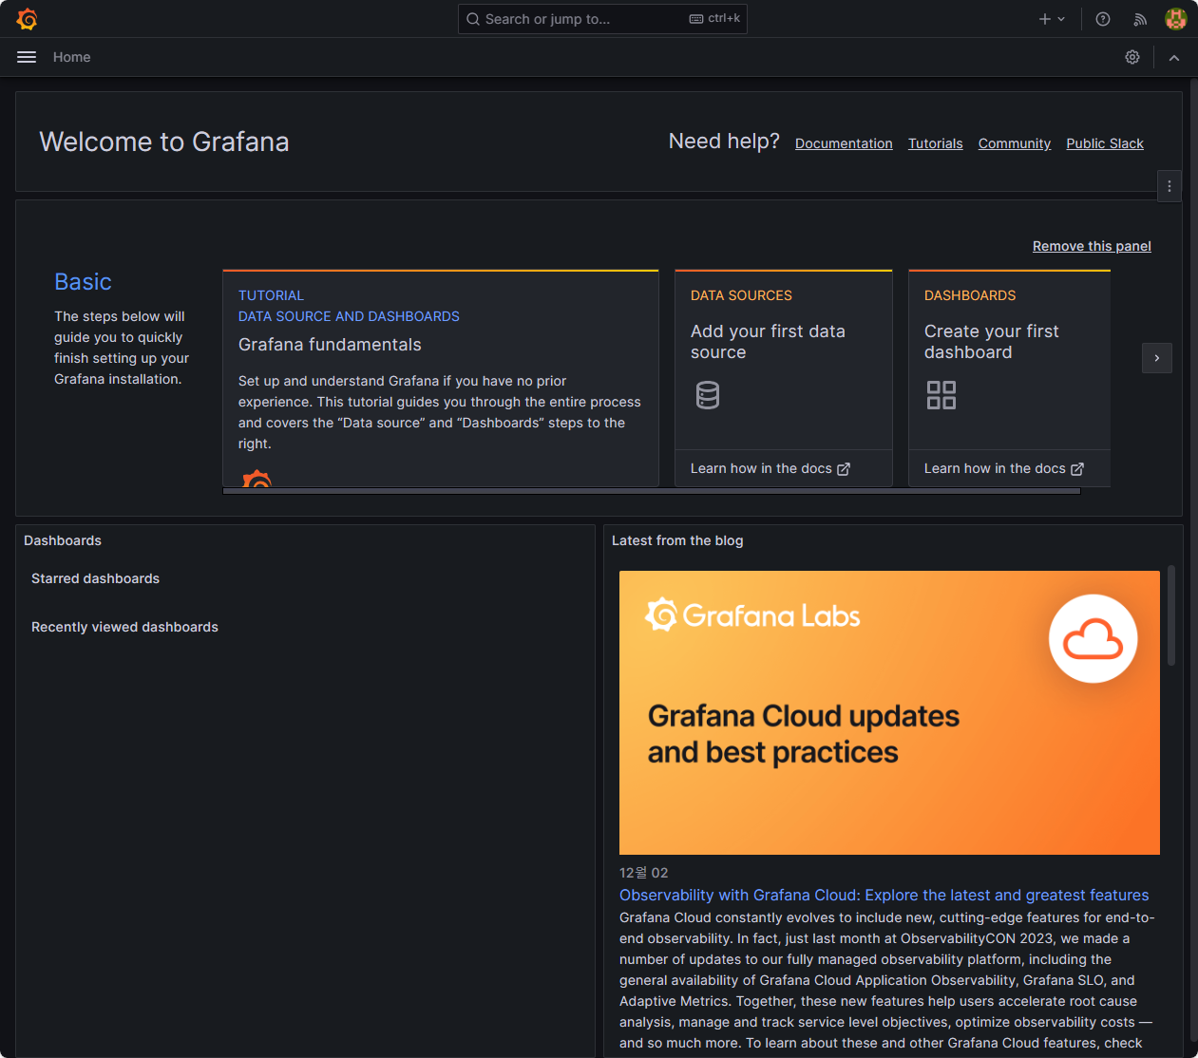The height and width of the screenshot is (1058, 1198).
Task: Click Recently viewed dashboards heading
Action: point(124,627)
